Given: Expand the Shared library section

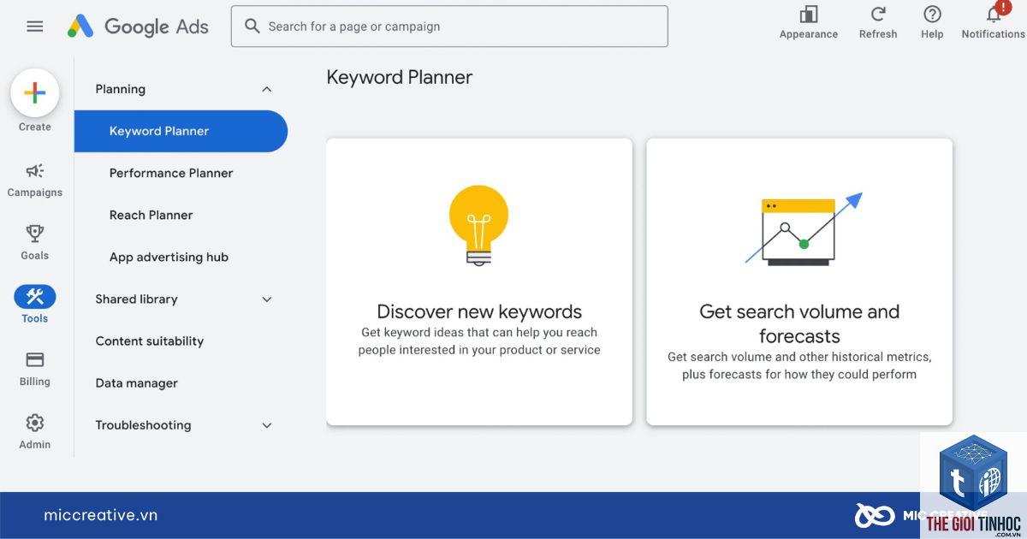Looking at the screenshot, I should [266, 299].
